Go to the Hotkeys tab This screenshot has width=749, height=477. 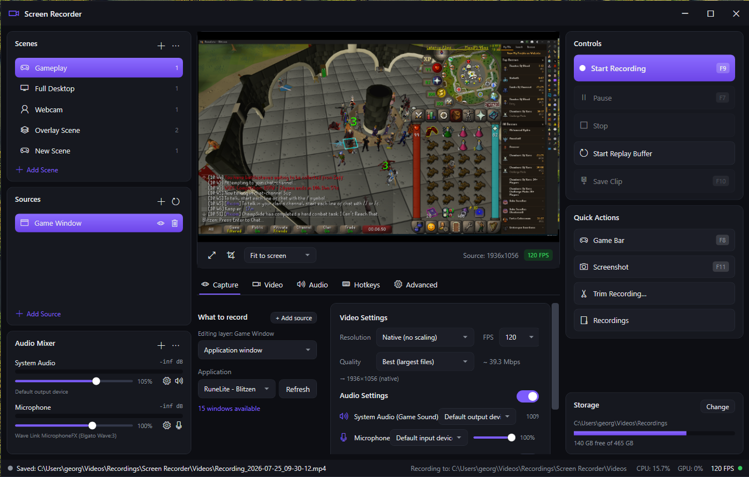361,285
